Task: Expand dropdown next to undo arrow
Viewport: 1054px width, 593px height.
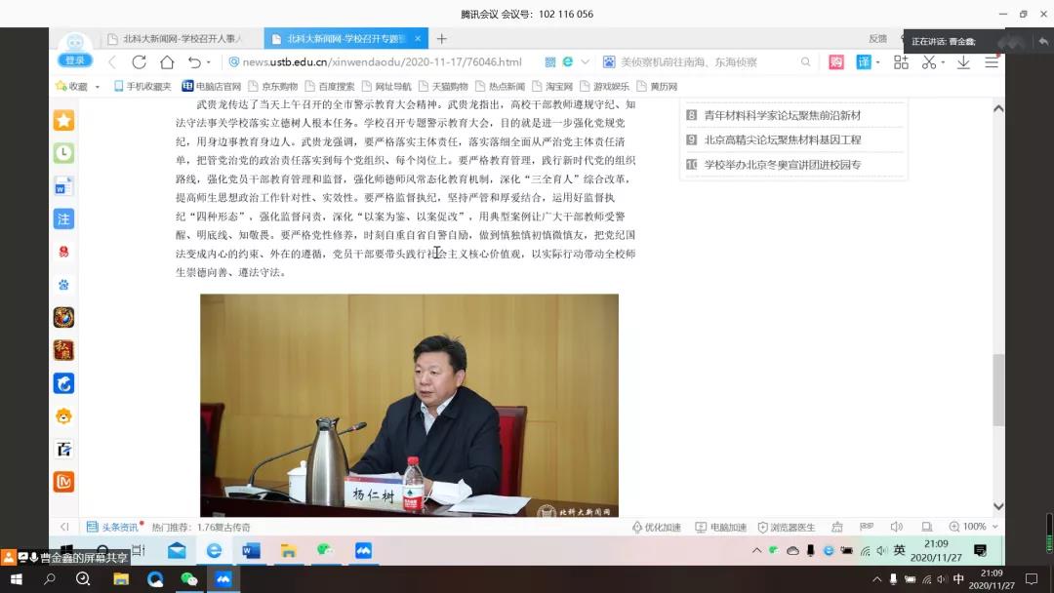Action: 209,62
